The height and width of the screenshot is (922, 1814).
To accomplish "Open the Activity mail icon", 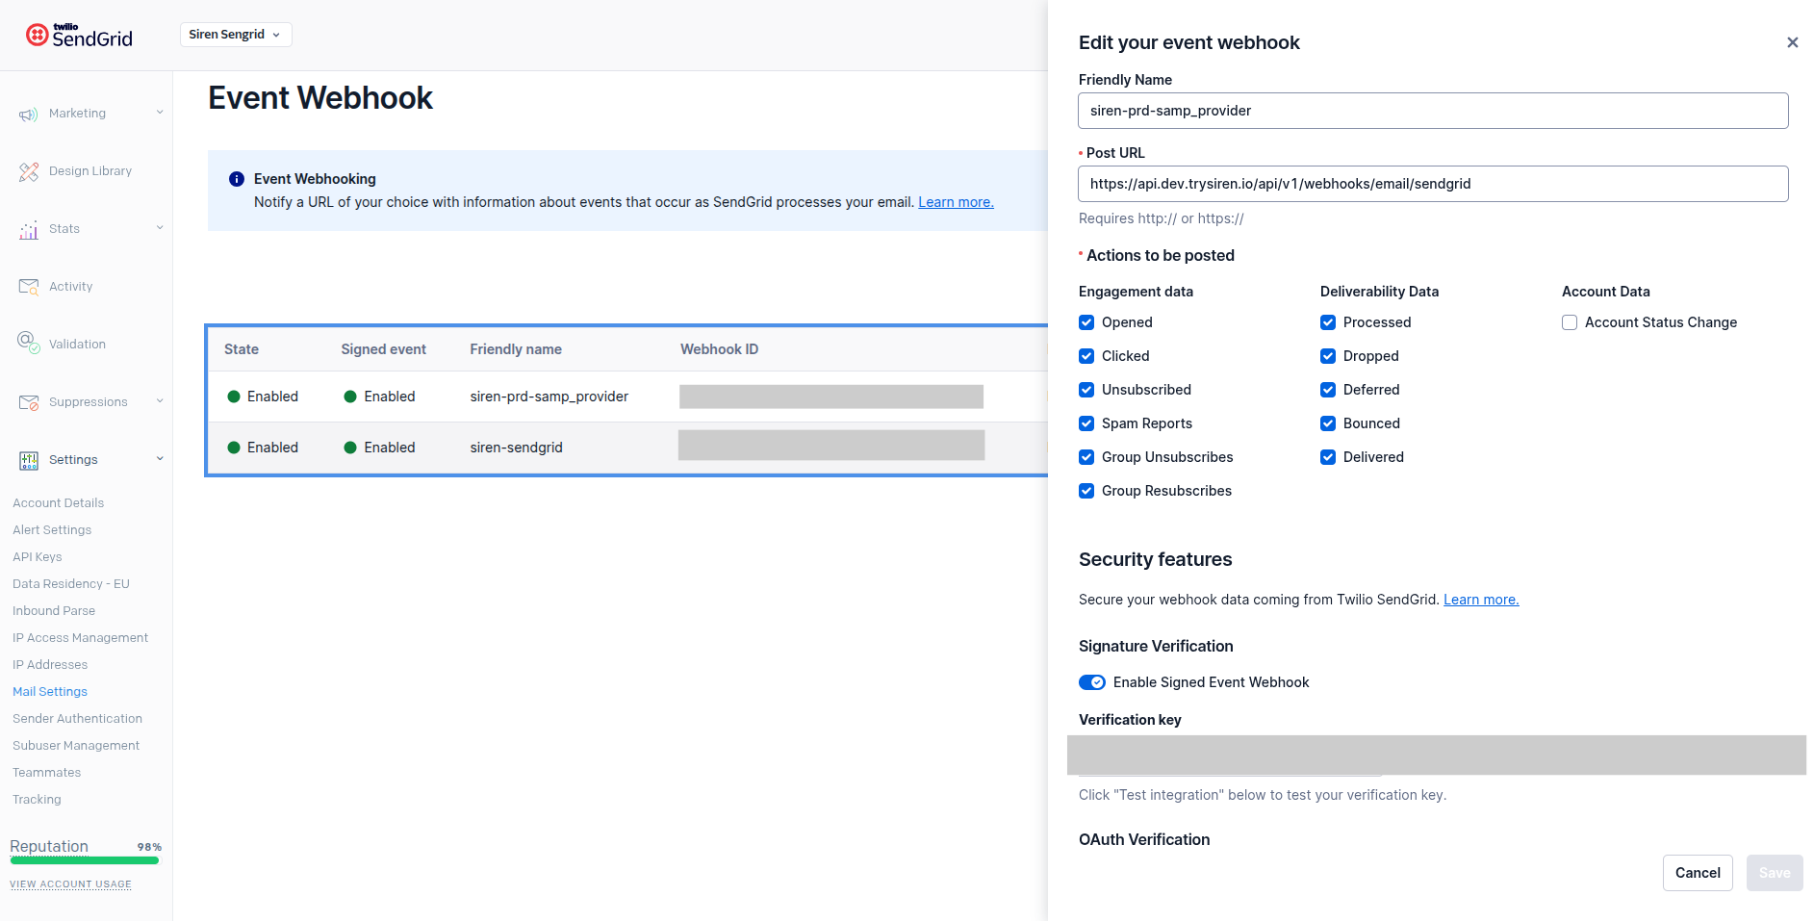I will coord(28,286).
